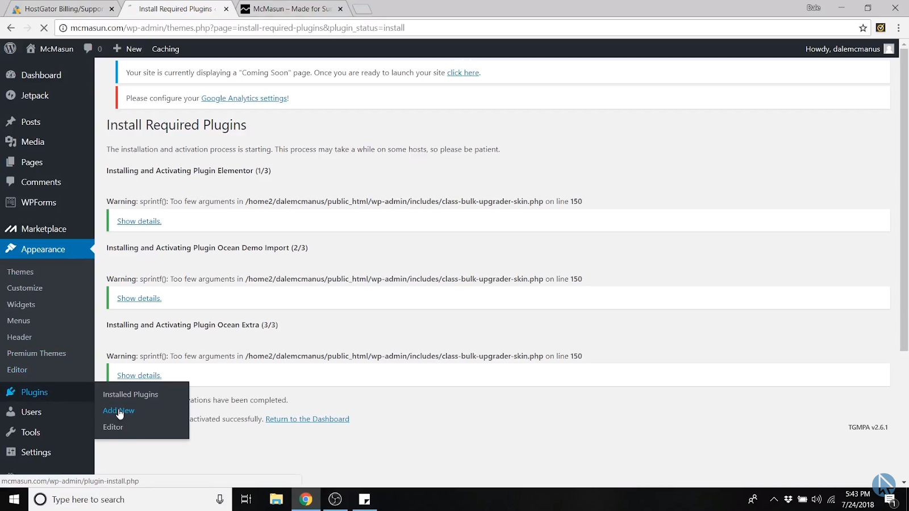
Task: Click the Pages icon in sidebar
Action: (11, 162)
